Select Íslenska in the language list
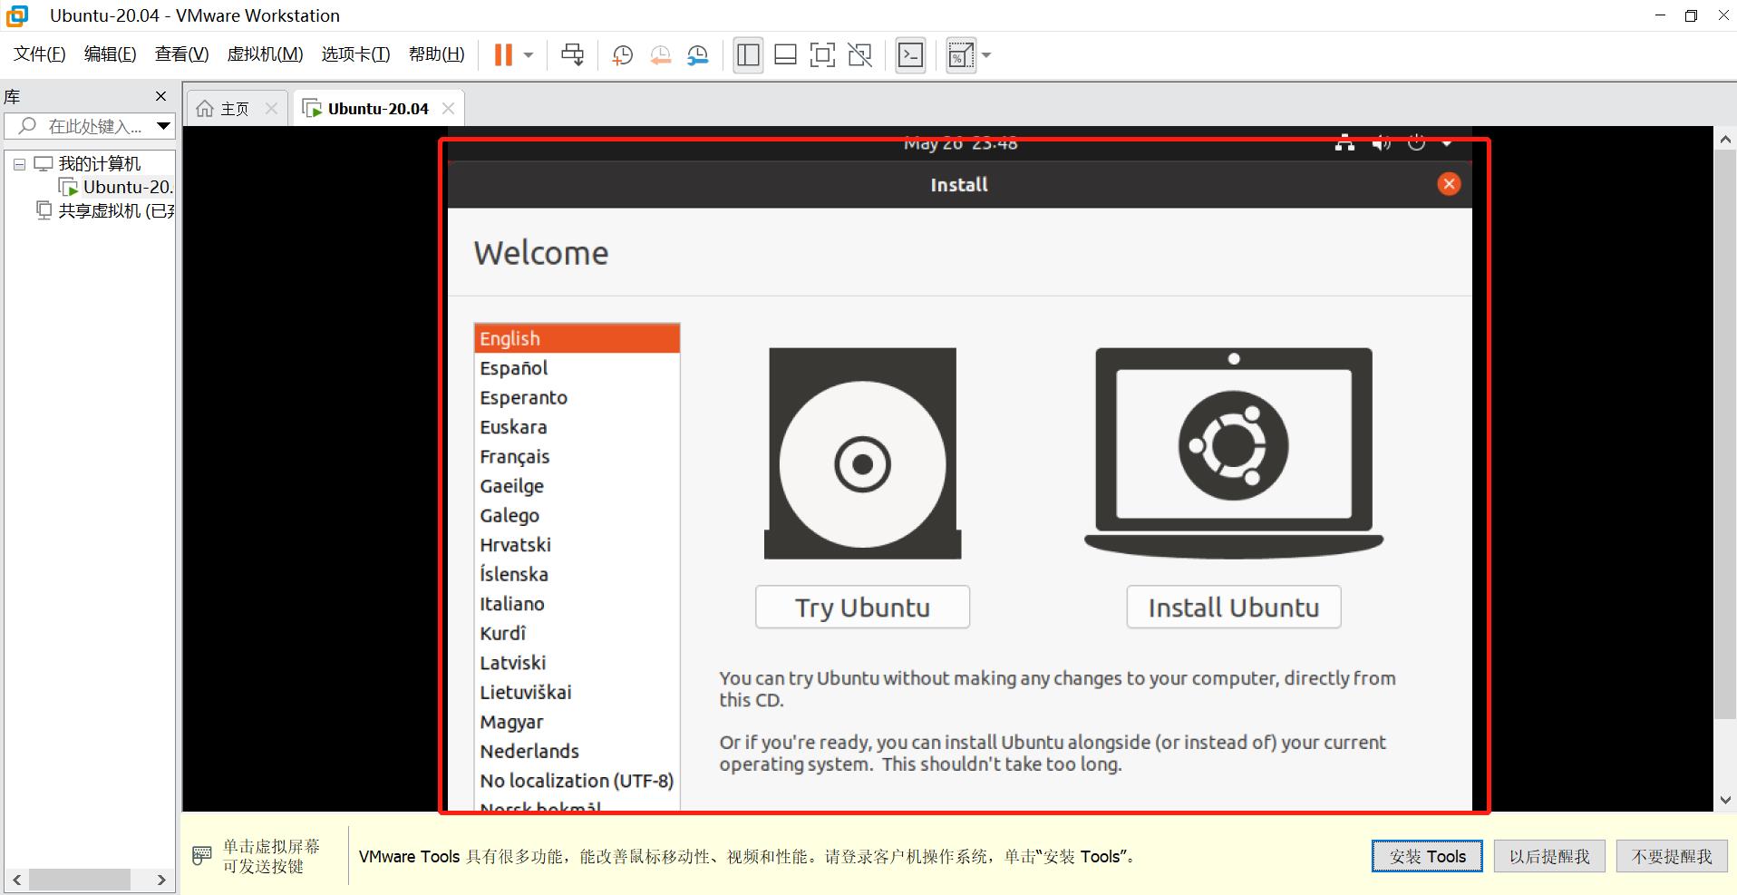 pyautogui.click(x=577, y=574)
